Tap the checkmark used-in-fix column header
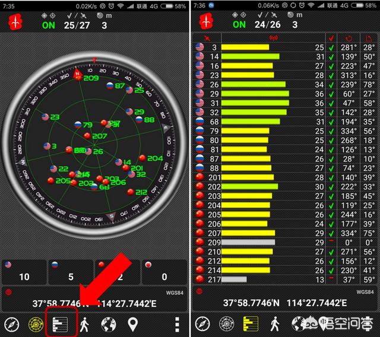Image resolution: width=380 pixels, height=337 pixels. (x=331, y=38)
